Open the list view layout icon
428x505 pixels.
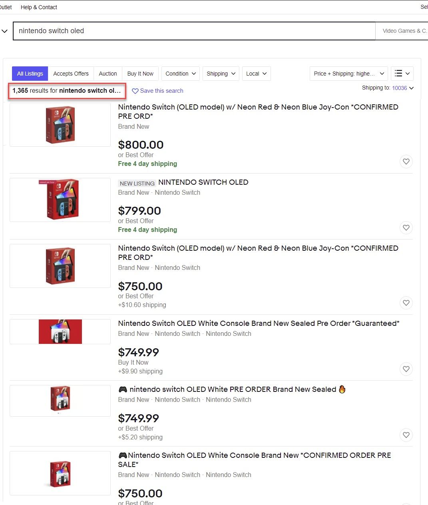(x=402, y=74)
